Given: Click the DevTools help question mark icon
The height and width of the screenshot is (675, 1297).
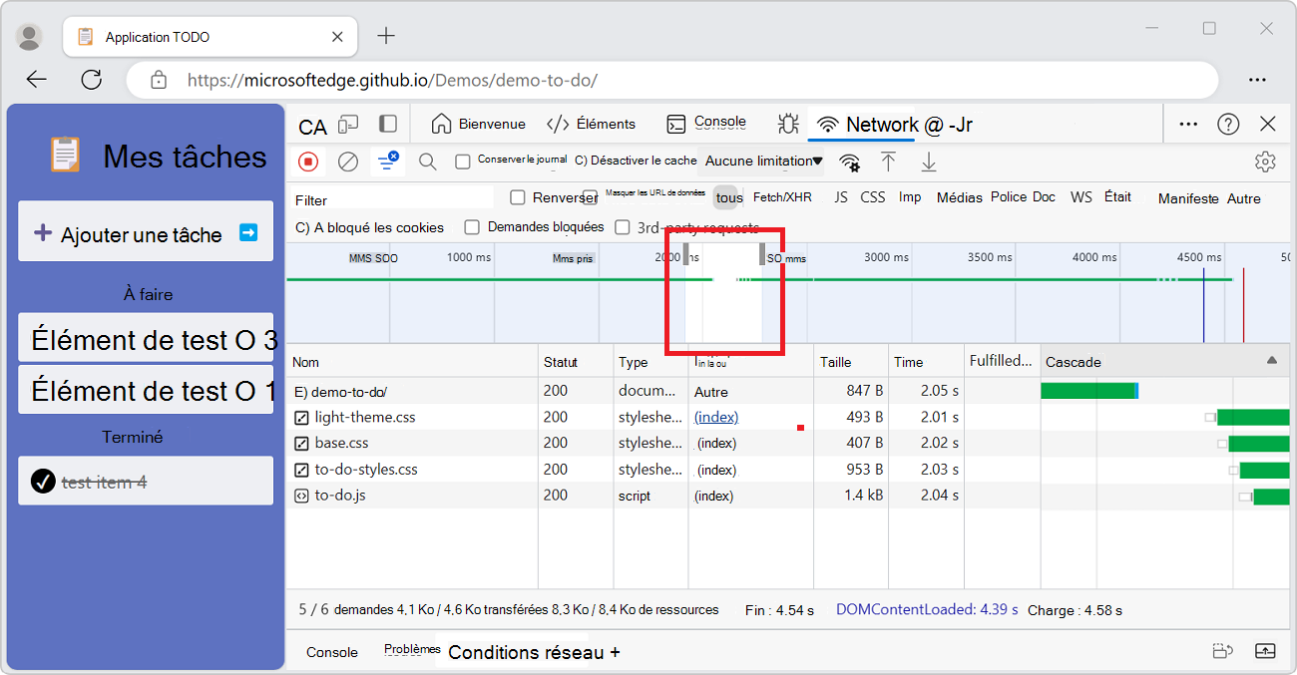Looking at the screenshot, I should point(1228,125).
